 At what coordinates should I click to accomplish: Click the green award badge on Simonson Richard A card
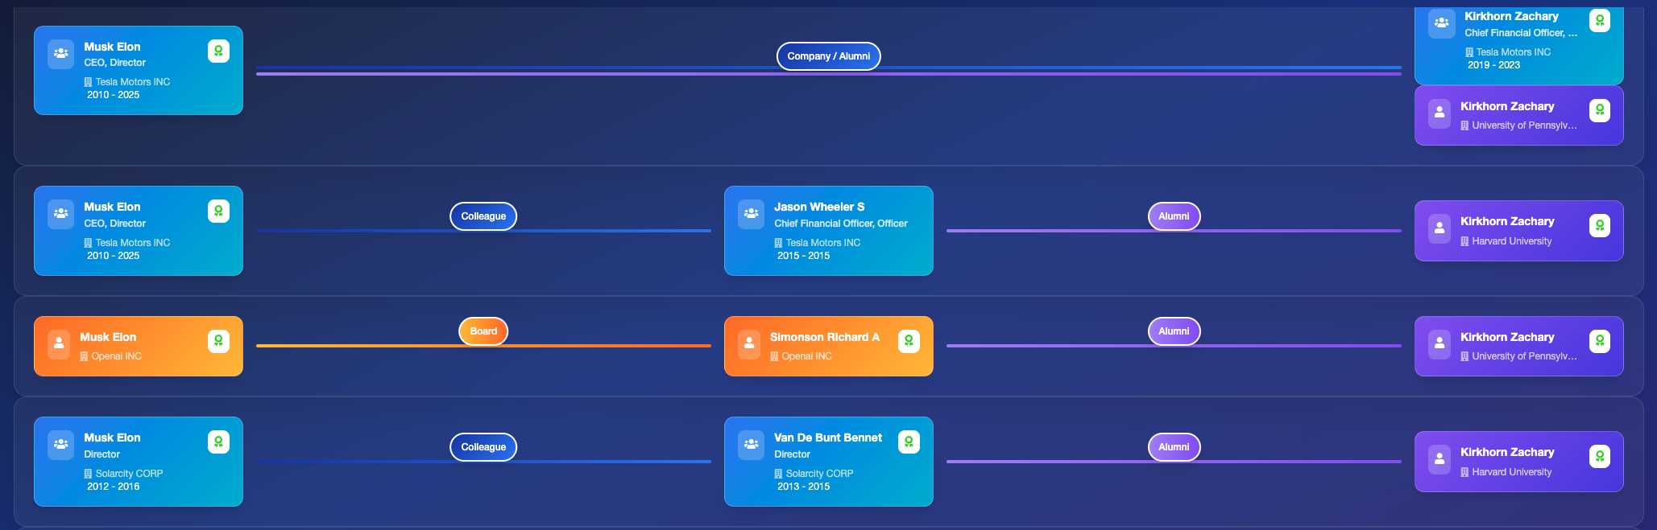point(909,341)
